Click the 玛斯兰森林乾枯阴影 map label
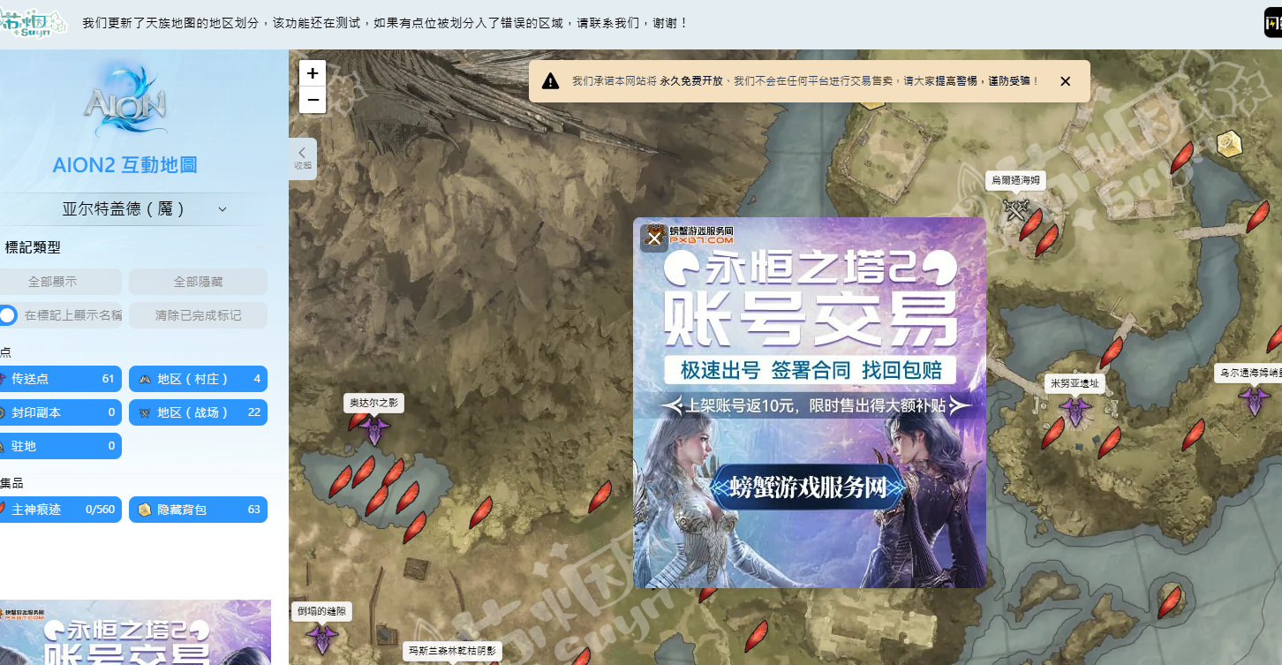Image resolution: width=1282 pixels, height=665 pixels. (452, 651)
